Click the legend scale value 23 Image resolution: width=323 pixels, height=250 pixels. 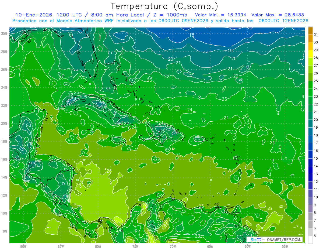coord(316,97)
